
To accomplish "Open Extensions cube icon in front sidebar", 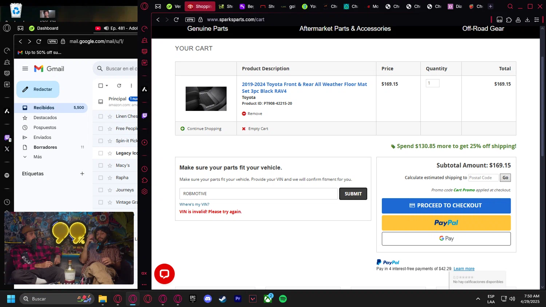I will point(145,180).
